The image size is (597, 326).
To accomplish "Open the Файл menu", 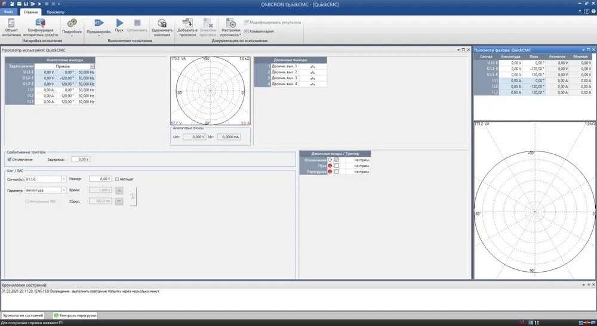I will pos(10,12).
